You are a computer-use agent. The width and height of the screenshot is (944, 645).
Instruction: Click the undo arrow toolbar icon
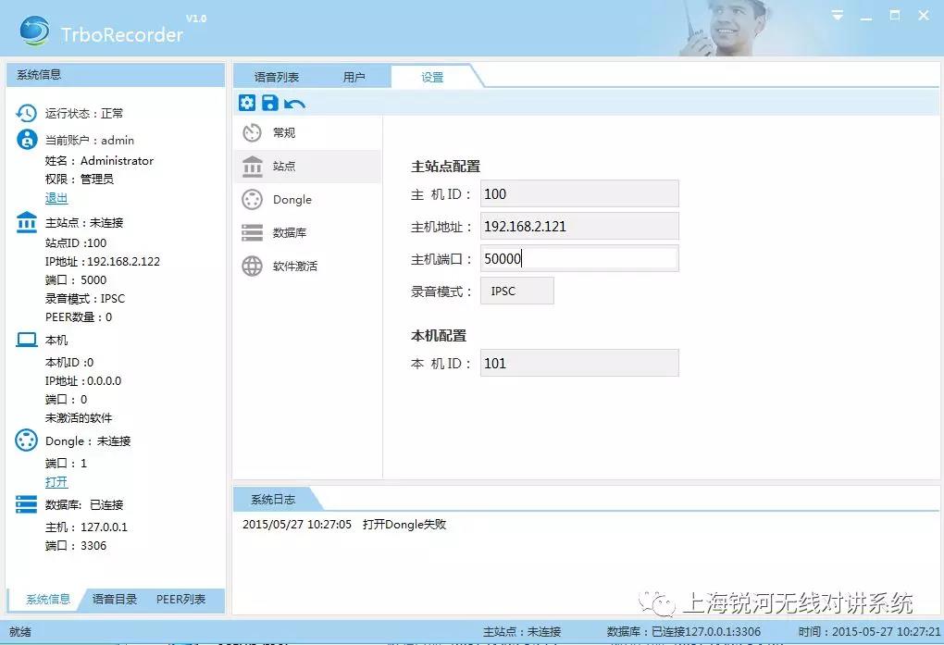tap(294, 104)
